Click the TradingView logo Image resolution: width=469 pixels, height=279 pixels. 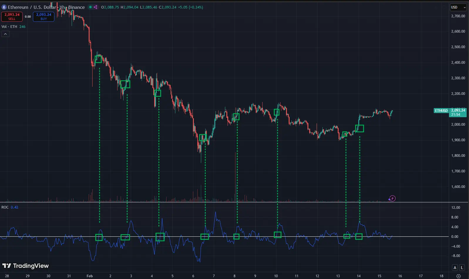tap(26, 266)
